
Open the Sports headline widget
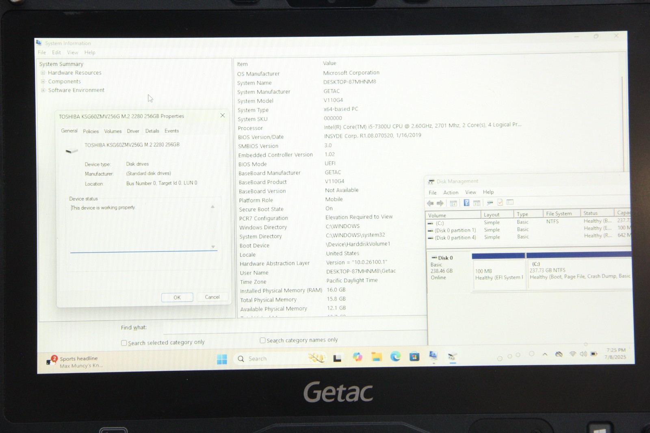pos(75,362)
